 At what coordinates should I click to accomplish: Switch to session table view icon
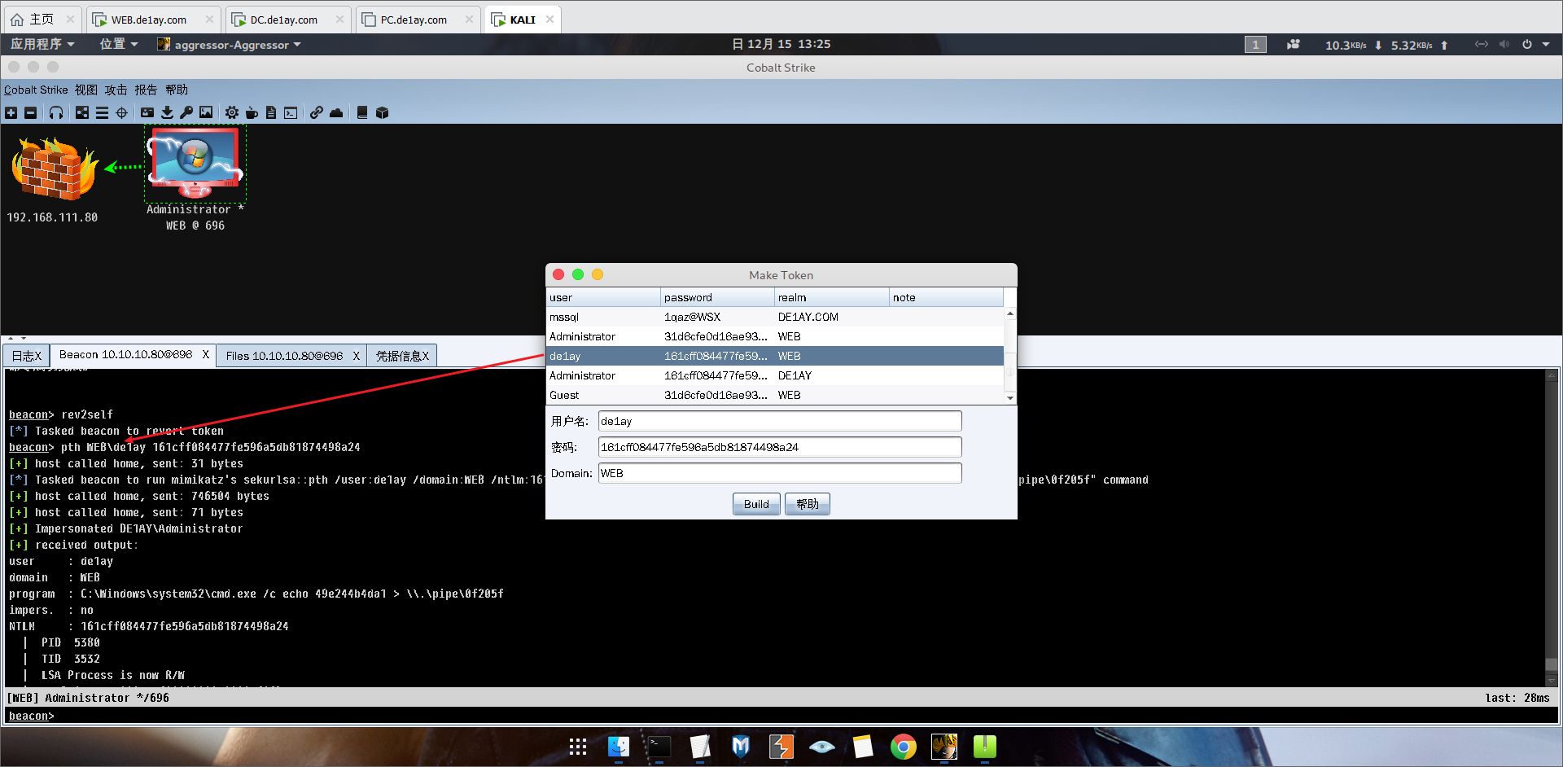[102, 113]
